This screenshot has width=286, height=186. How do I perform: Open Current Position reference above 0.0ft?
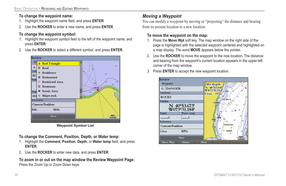[53, 105]
